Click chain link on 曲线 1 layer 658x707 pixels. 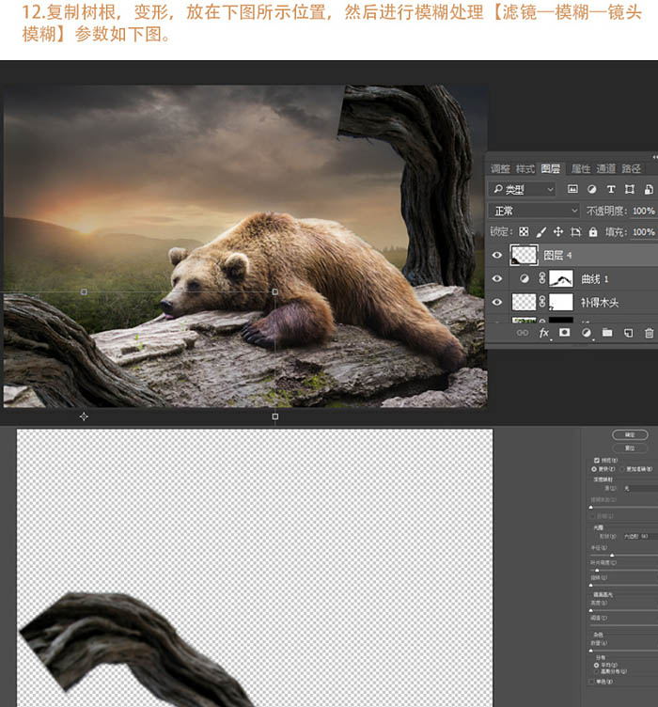[x=542, y=278]
